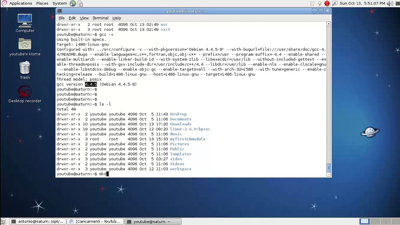The image size is (400, 225).
Task: Open the terminal View menu
Action: 84,18
